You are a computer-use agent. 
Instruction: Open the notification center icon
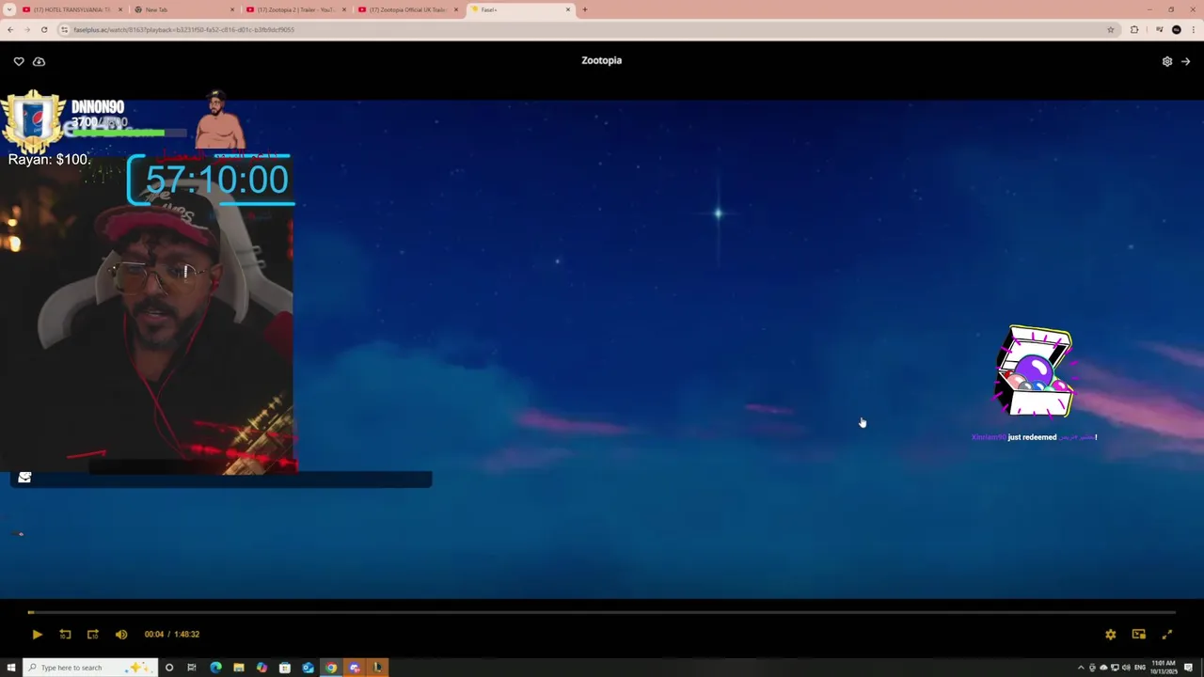(1189, 668)
